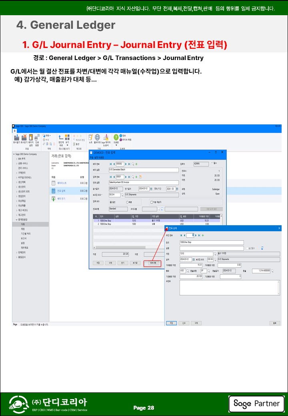The width and height of the screenshot is (288, 416).
Task: Click the 코멘트 text area in 전표 상세
Action: coord(230,288)
